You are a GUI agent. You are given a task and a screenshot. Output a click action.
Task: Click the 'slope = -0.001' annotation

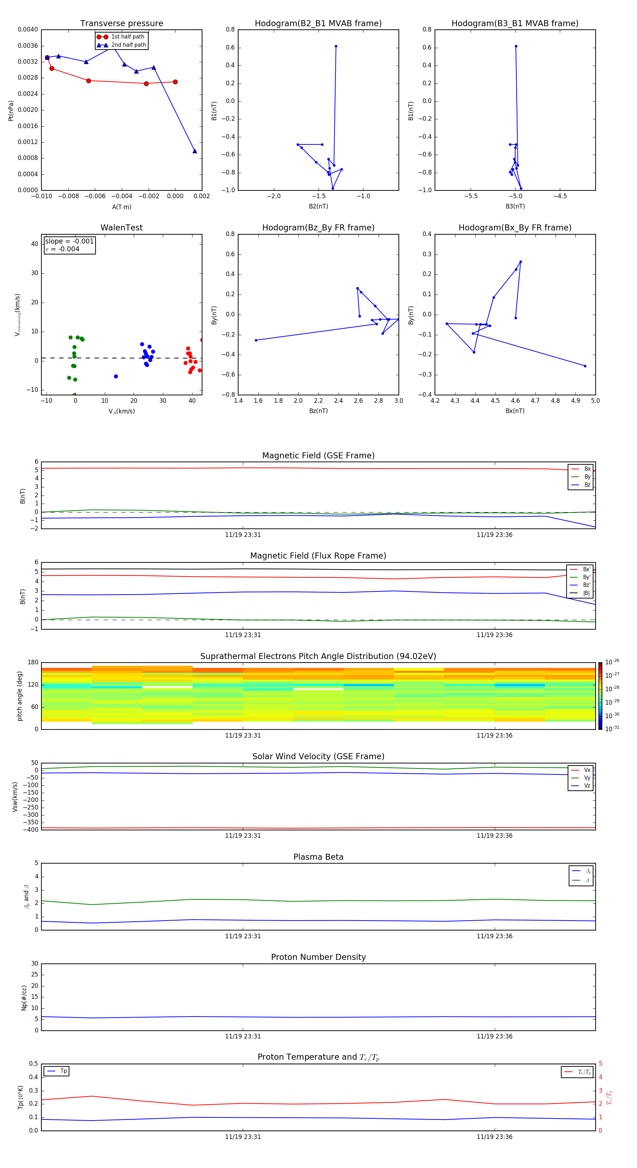pos(69,241)
